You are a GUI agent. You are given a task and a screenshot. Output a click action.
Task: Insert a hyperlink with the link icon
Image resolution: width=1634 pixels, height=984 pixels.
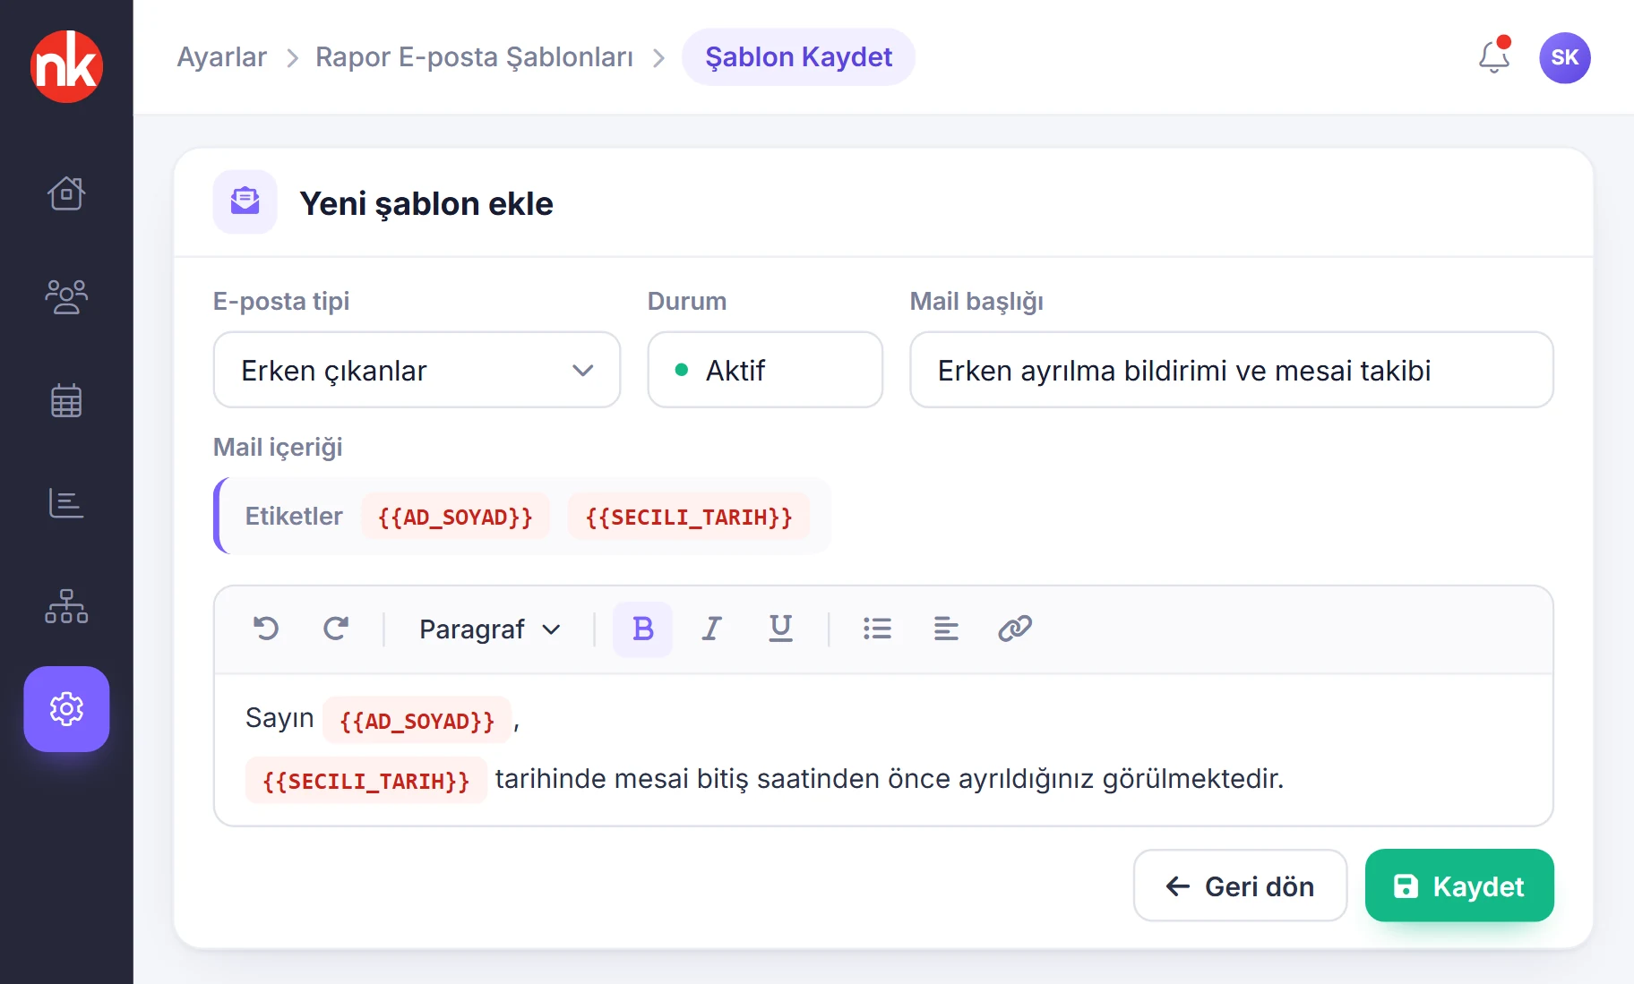1015,629
